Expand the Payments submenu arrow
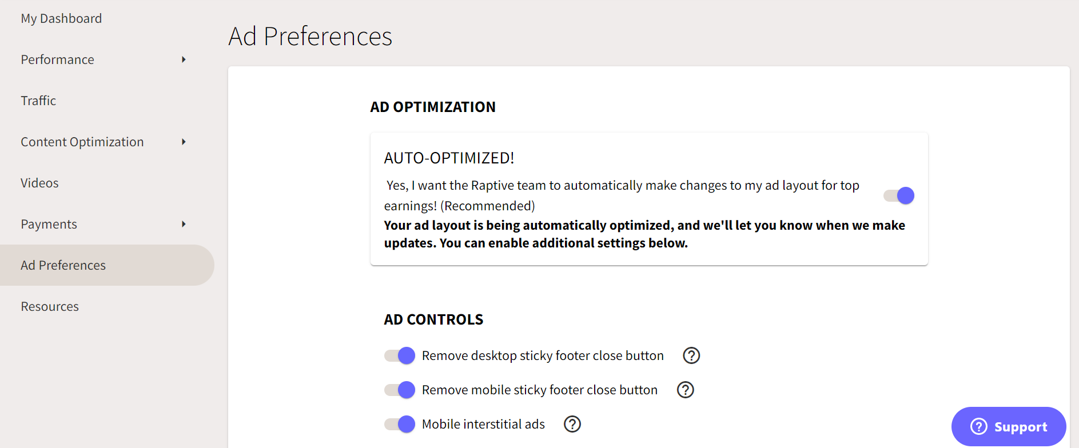 [184, 224]
